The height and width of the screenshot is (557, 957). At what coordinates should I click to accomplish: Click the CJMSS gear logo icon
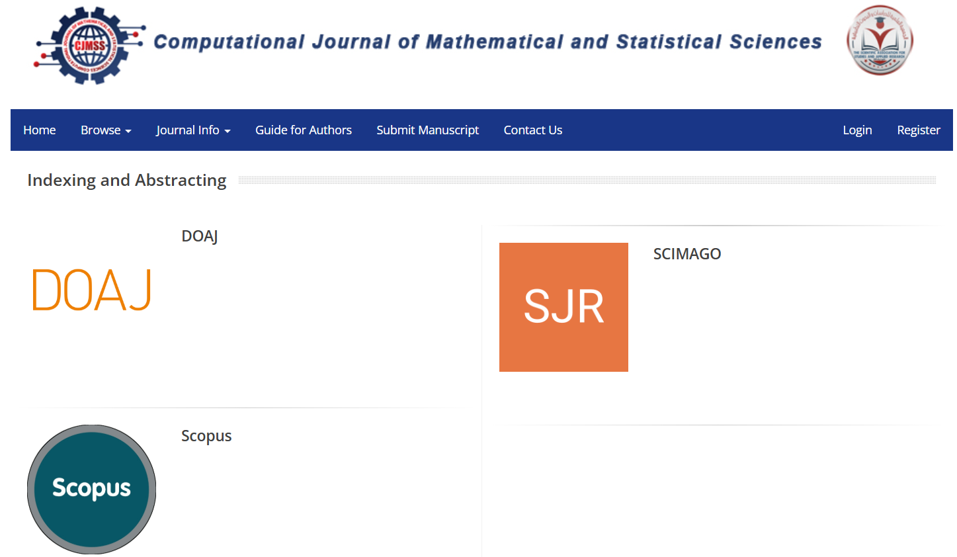pos(90,46)
